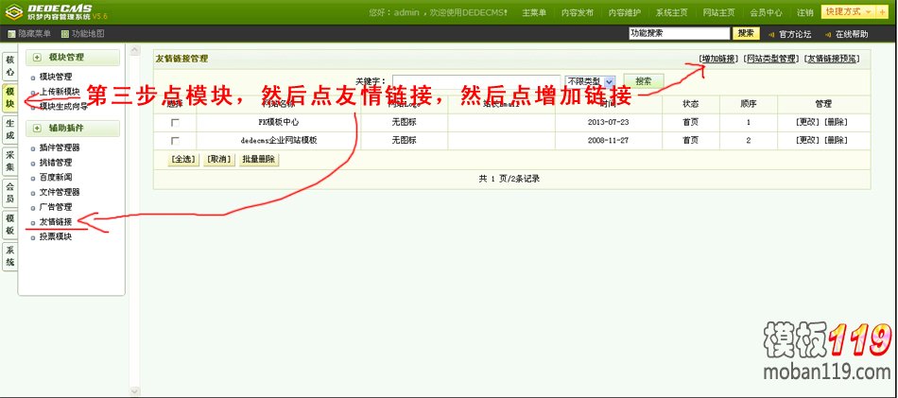Screen dimensions: 898x398
Task: Collapse the 辅助插件 section header
Action: click(72, 129)
